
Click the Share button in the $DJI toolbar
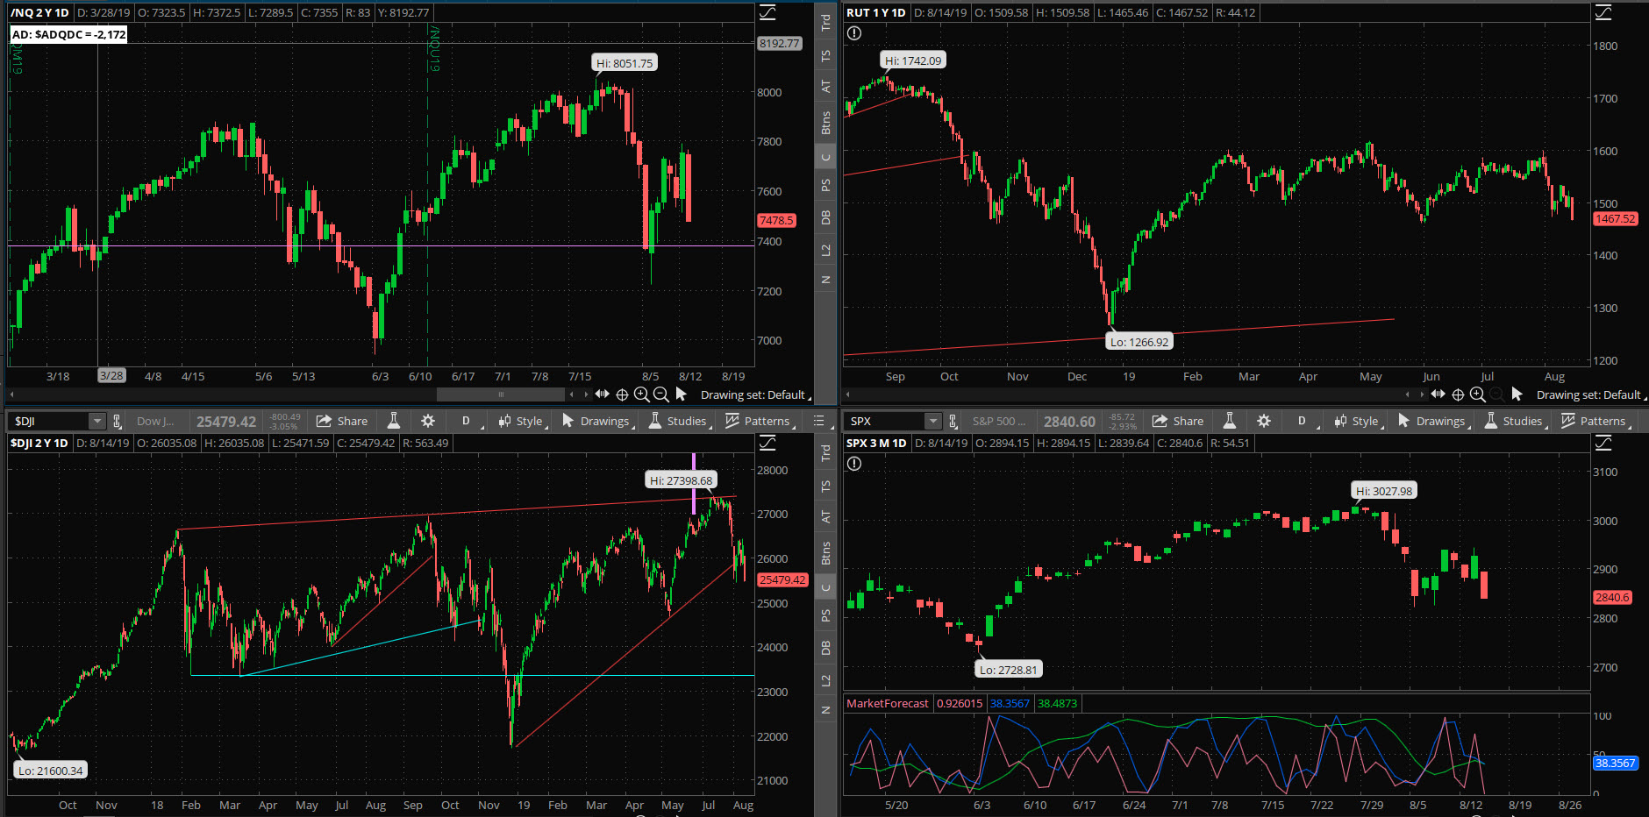point(342,421)
